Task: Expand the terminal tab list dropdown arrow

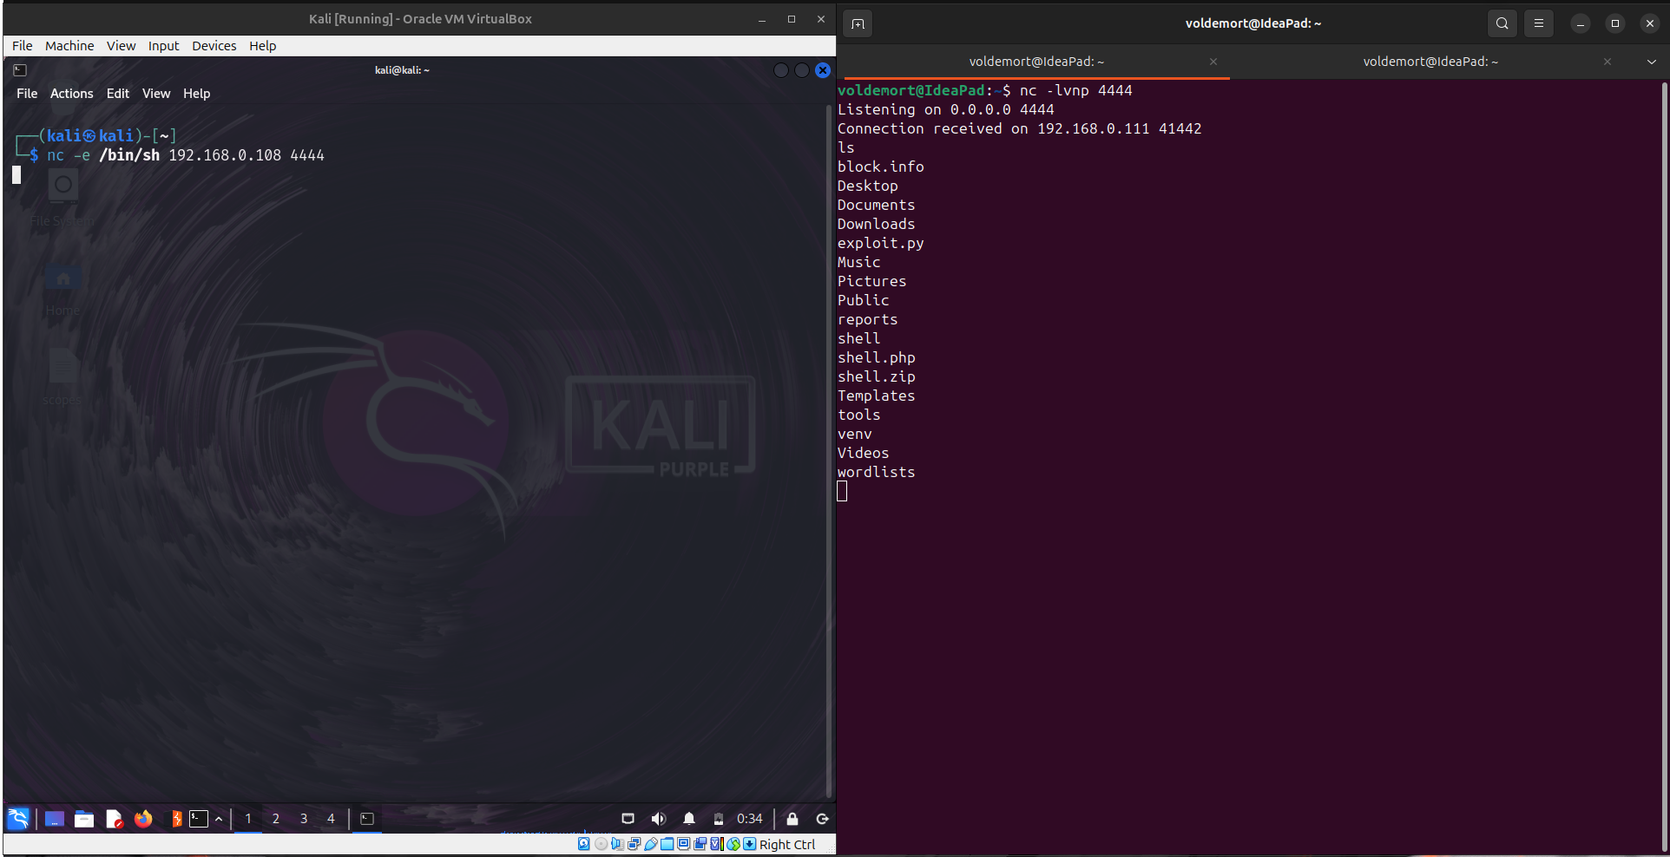Action: (x=1652, y=62)
